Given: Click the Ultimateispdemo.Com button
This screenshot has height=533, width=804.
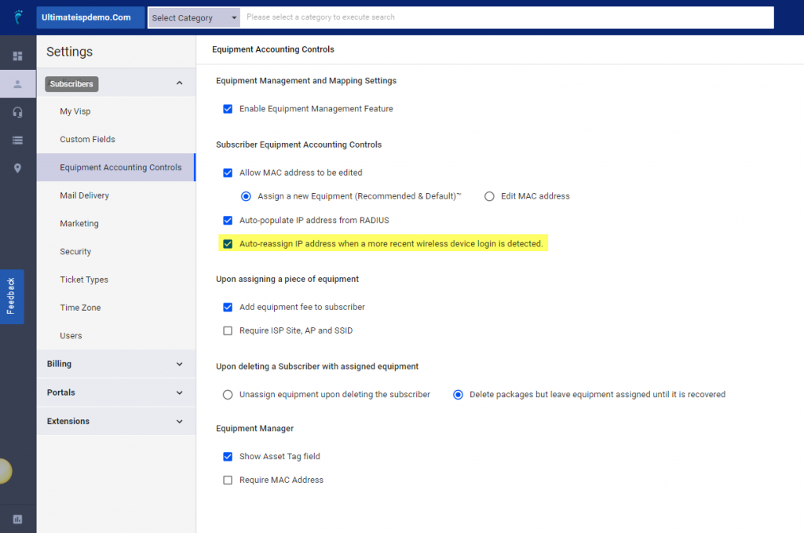Looking at the screenshot, I should (x=90, y=16).
